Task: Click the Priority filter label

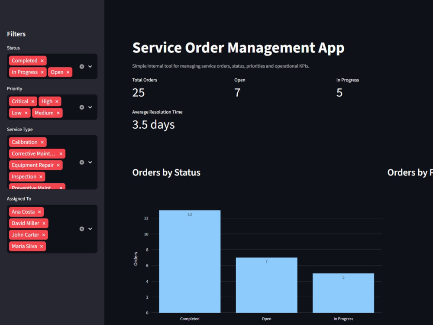Action: (x=15, y=89)
